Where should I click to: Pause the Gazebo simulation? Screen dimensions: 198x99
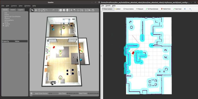(x=31, y=93)
